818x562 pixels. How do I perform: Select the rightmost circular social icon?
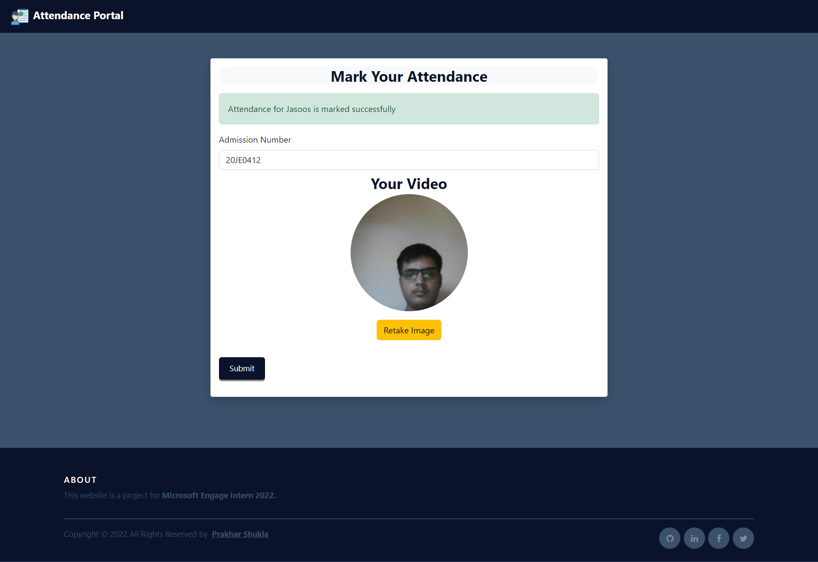pyautogui.click(x=743, y=538)
